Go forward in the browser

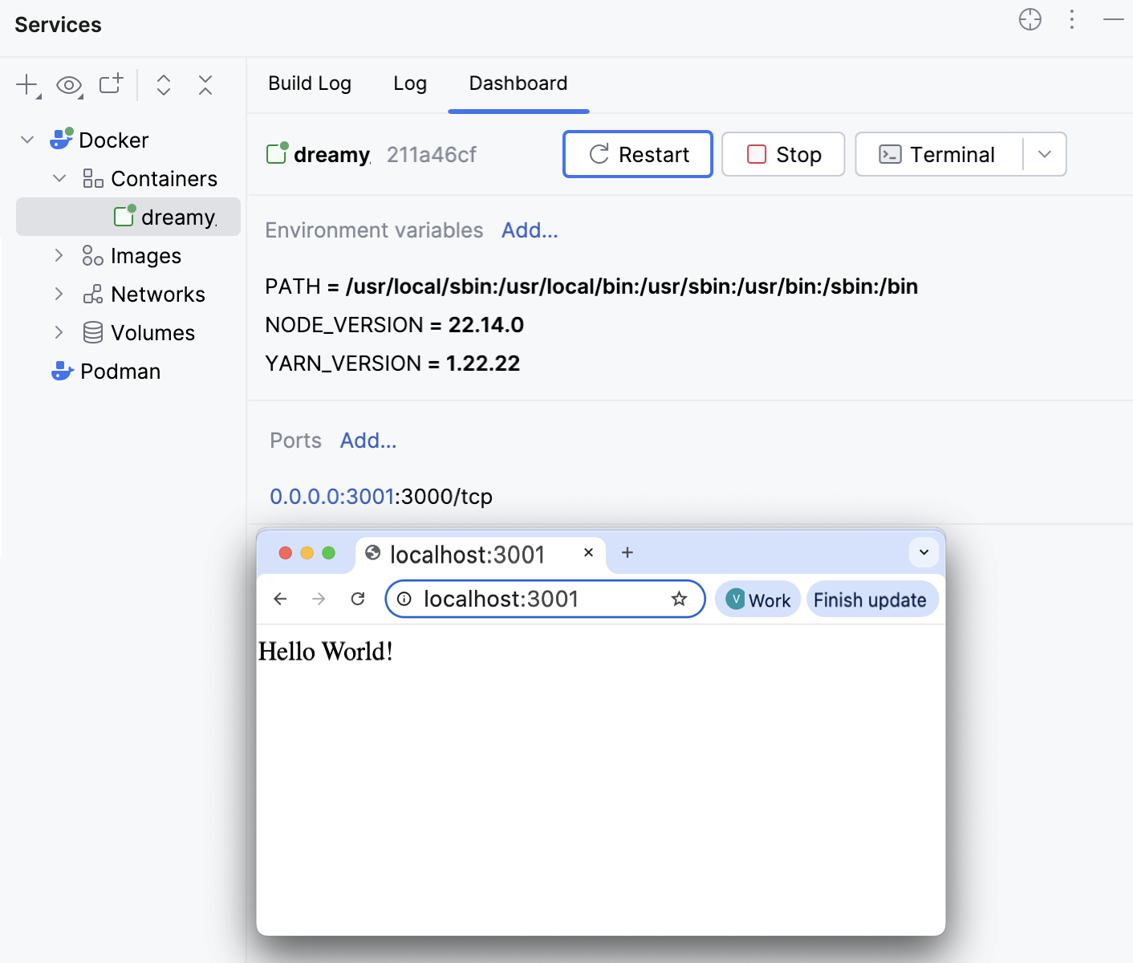(x=319, y=599)
